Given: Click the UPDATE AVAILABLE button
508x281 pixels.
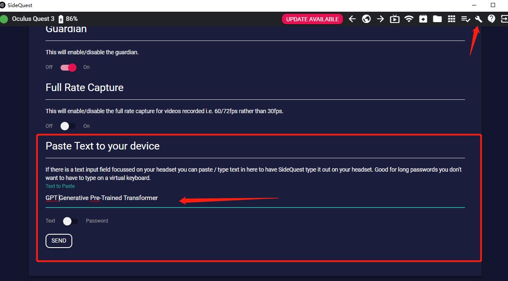Looking at the screenshot, I should (312, 19).
